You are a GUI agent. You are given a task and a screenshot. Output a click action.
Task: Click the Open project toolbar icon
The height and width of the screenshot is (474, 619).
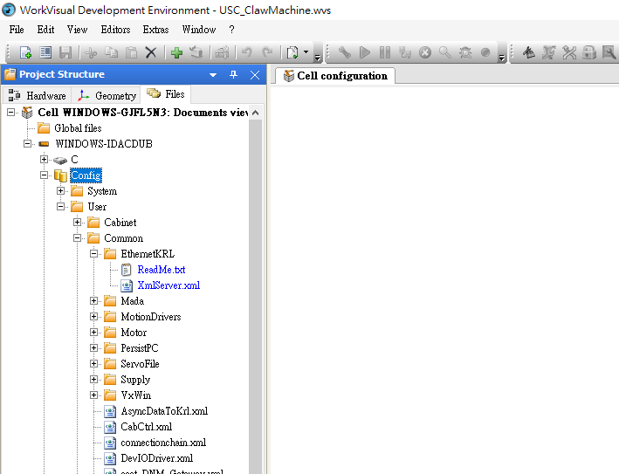tap(45, 52)
